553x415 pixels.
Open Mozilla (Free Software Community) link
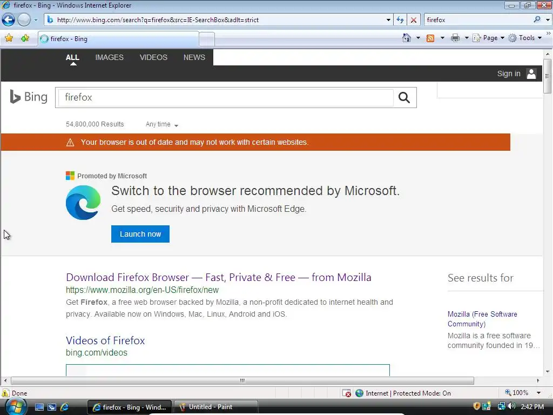pyautogui.click(x=482, y=319)
